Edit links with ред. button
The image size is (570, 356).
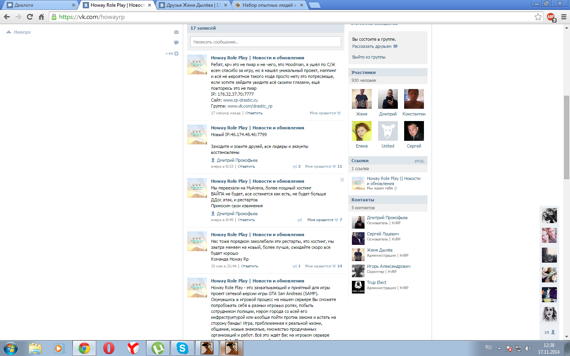420,161
